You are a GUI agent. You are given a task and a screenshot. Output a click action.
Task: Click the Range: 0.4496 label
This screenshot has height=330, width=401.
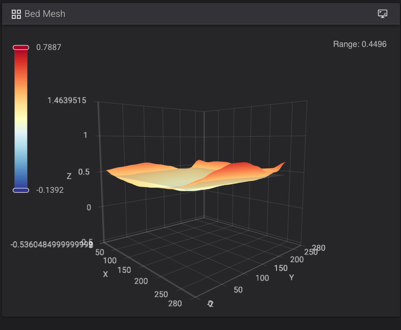[x=360, y=44]
